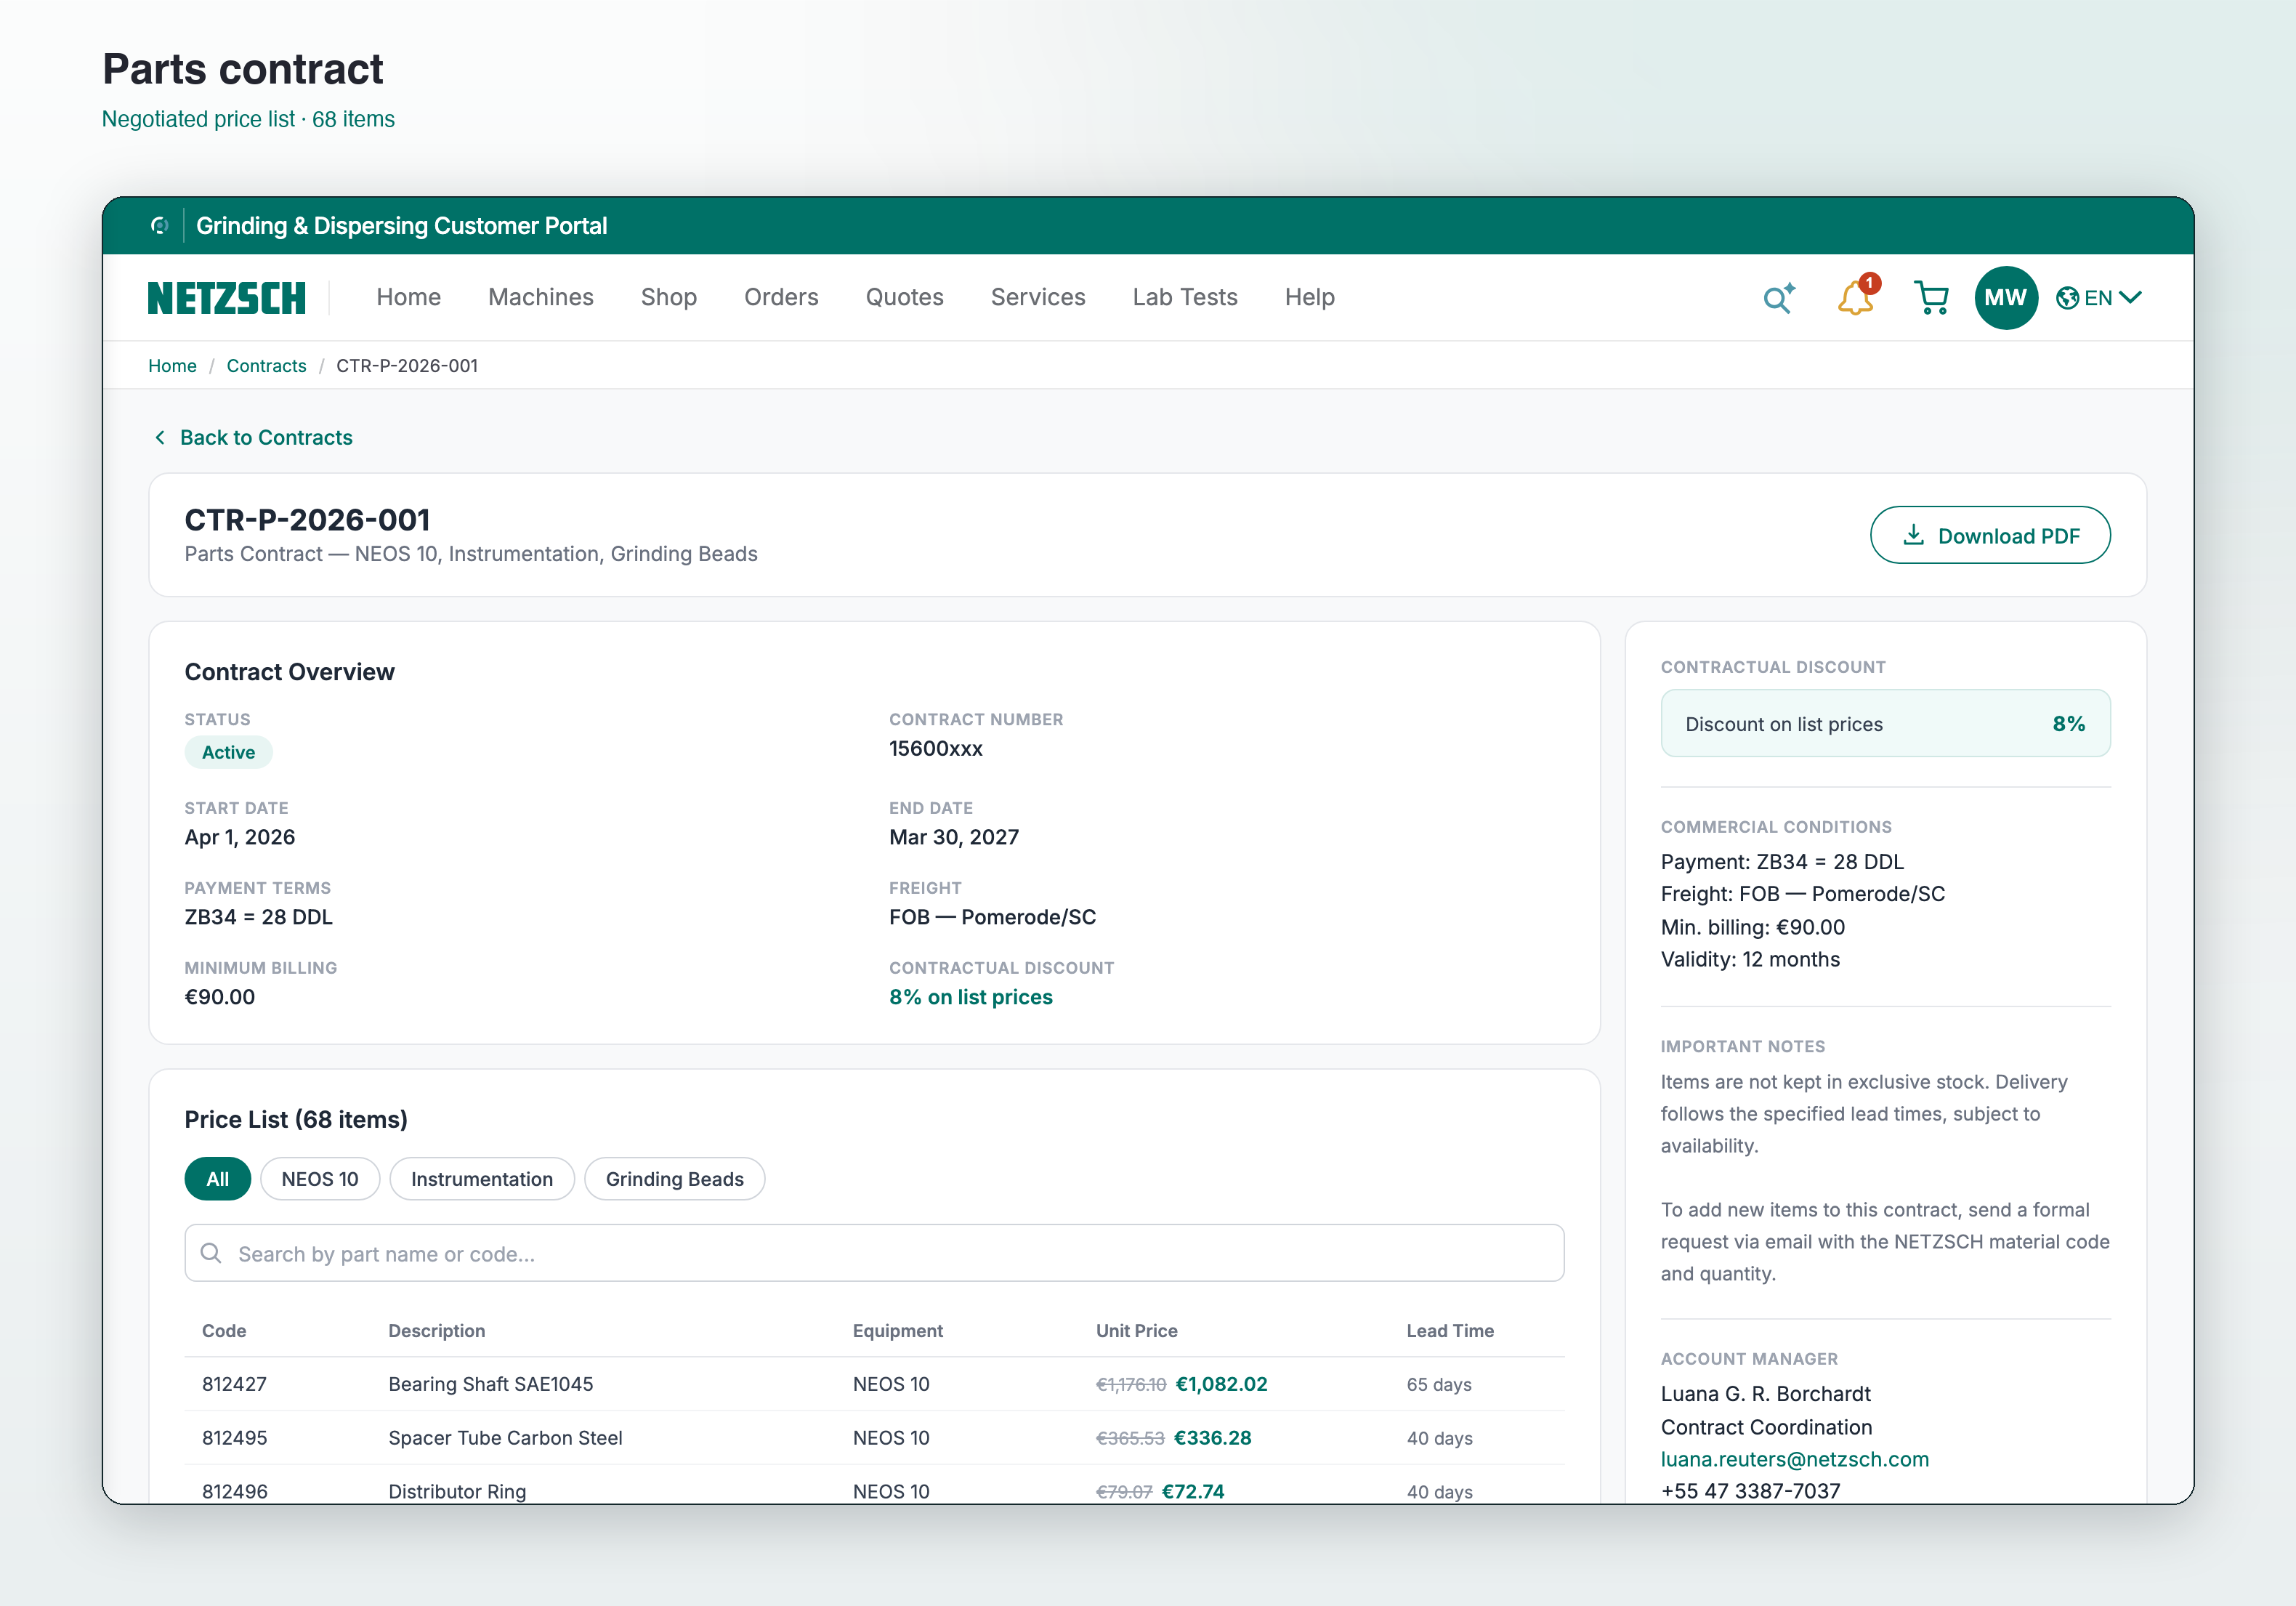The height and width of the screenshot is (1606, 2296).
Task: Click the Unit Price column header
Action: [x=1137, y=1331]
